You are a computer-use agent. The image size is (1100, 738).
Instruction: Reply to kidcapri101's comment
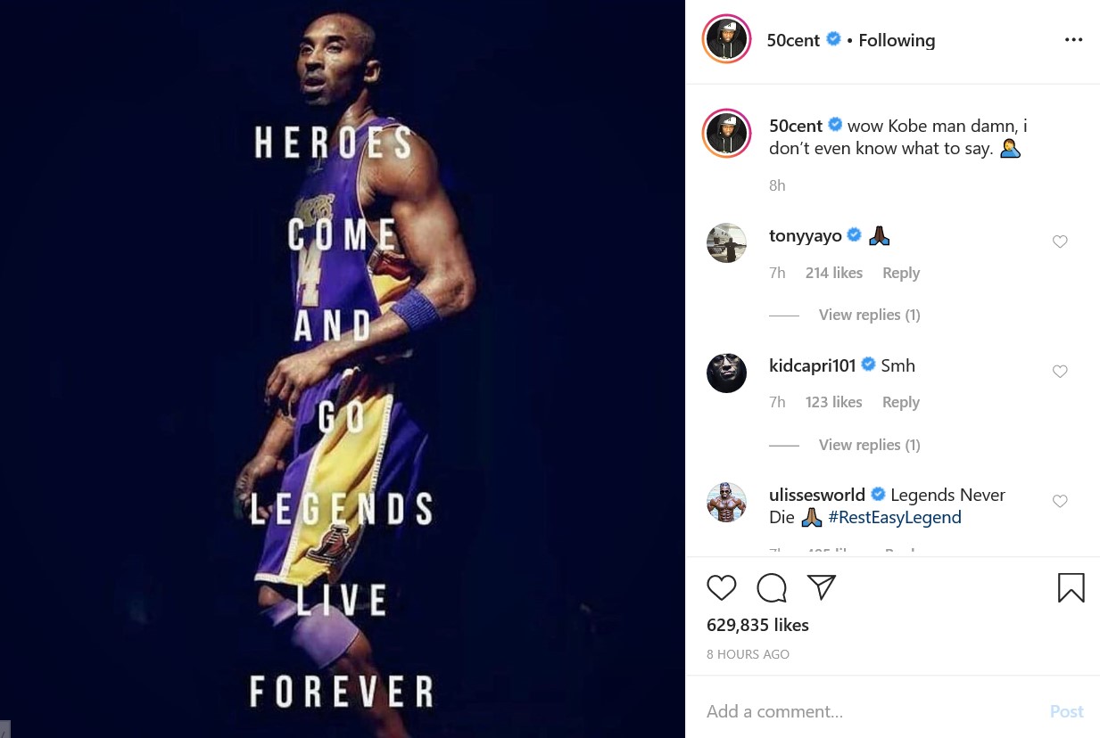click(900, 403)
